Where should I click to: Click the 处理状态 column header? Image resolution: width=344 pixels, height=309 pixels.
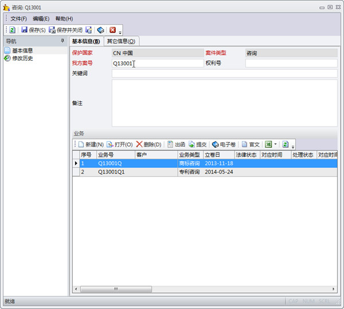point(304,155)
